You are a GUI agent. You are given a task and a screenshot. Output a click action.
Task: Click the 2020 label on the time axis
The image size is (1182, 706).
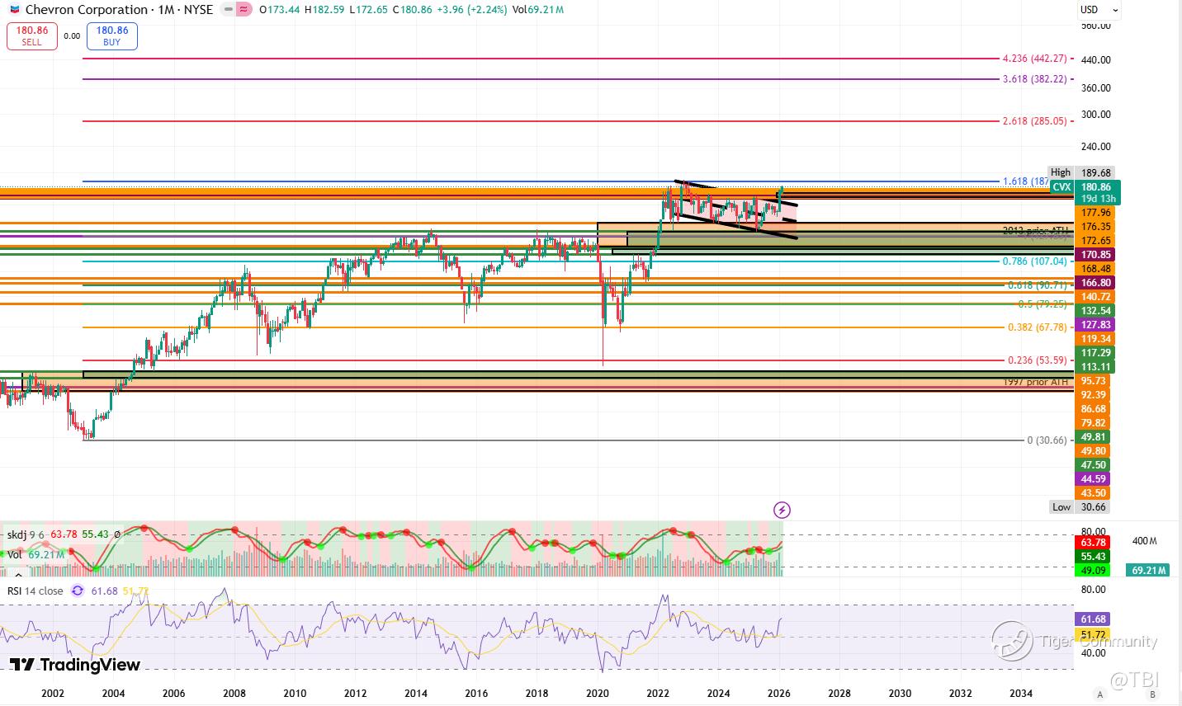(597, 694)
